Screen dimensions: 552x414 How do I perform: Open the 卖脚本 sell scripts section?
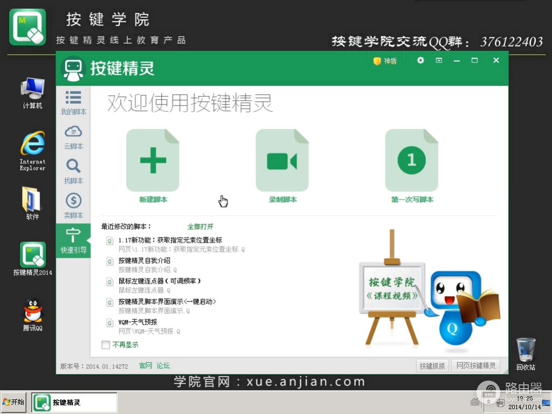[x=73, y=206]
